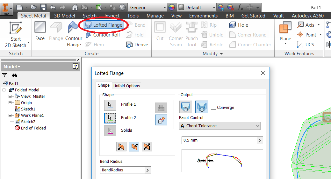Viewport: 331px width, 179px height.
Task: Save the document with floppy icon
Action: pos(43,7)
